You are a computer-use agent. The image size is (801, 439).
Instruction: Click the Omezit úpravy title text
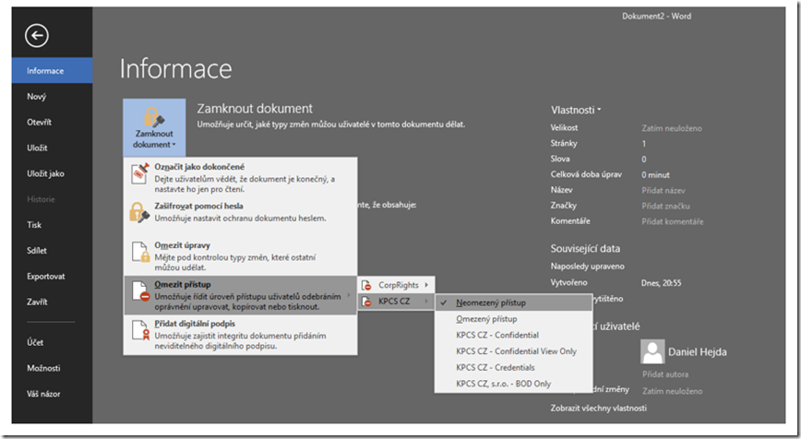pos(182,245)
